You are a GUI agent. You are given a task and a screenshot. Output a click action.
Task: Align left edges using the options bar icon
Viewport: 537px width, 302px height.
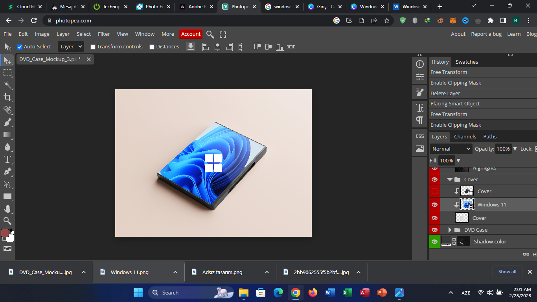(x=205, y=47)
